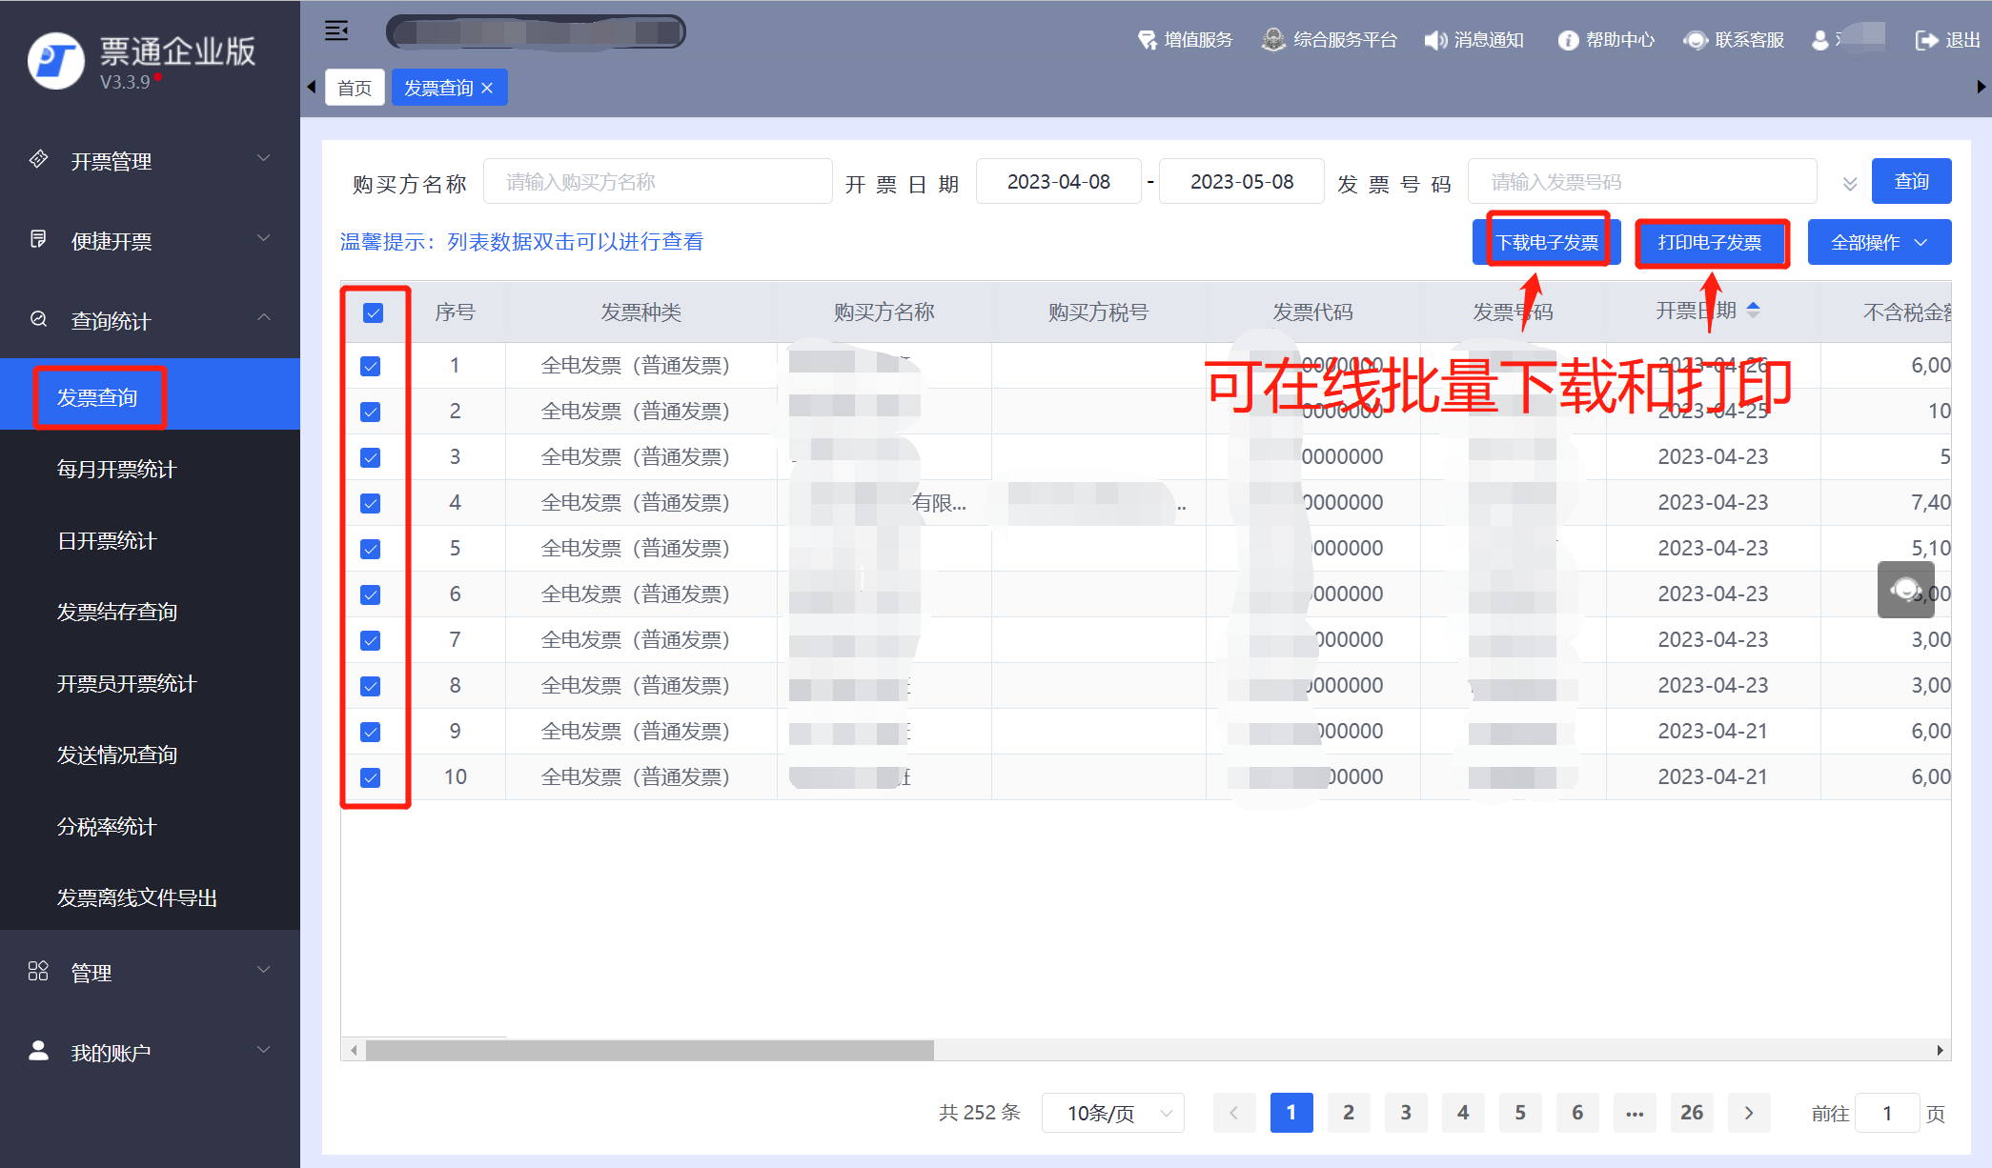1992x1168 pixels.
Task: Go to page 2
Action: pos(1349,1113)
